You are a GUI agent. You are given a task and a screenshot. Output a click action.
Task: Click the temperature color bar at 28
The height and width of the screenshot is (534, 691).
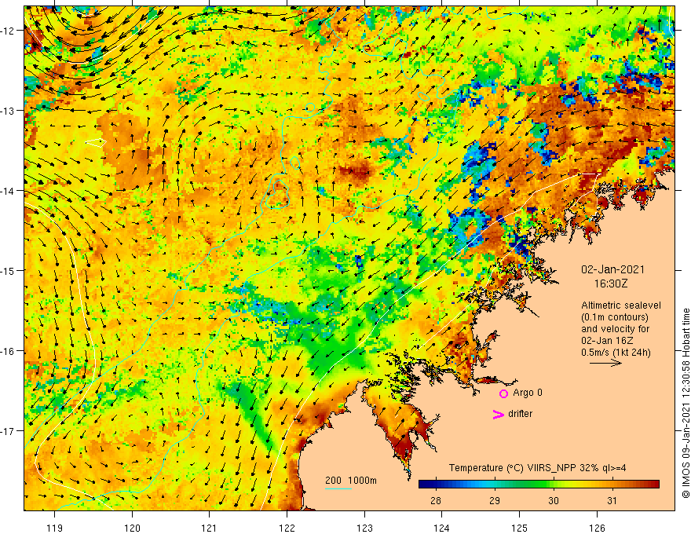[x=436, y=485]
